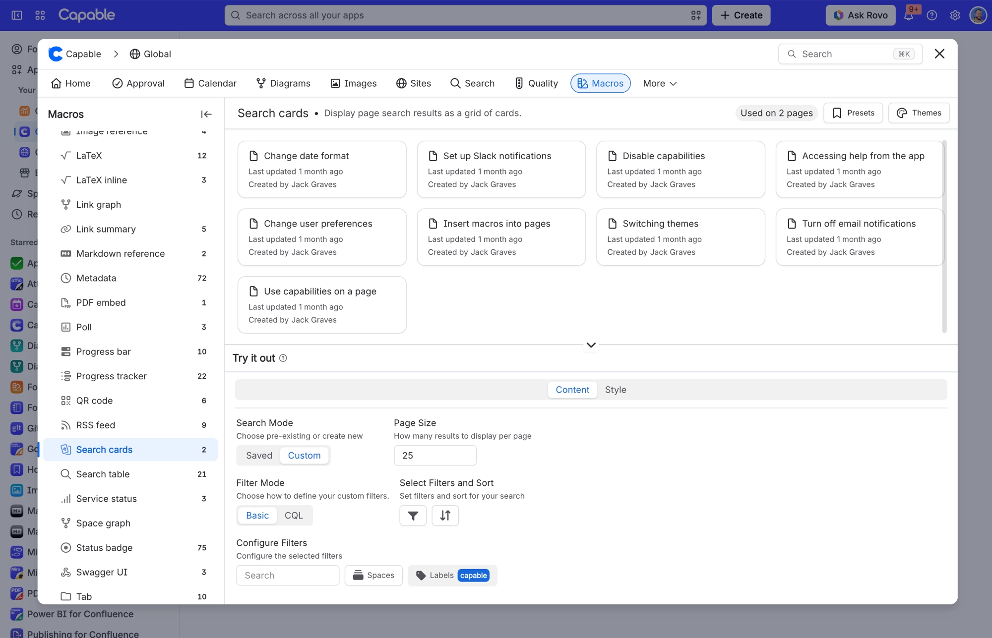Open the Labels filter dropdown
This screenshot has width=992, height=638.
[x=452, y=576]
